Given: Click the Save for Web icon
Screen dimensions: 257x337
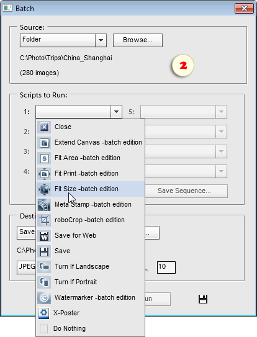Looking at the screenshot, I should (44, 236).
